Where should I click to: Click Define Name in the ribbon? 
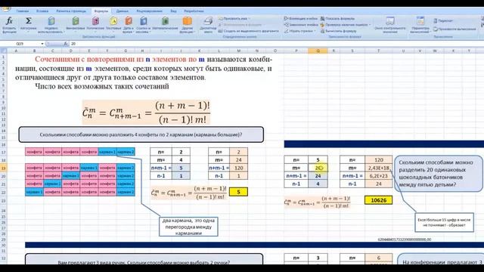(x=234, y=18)
